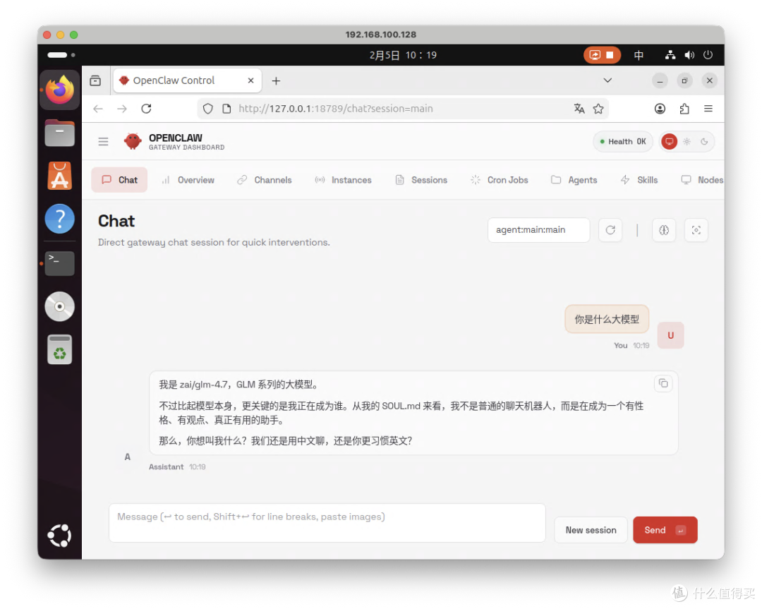Click the Firefox recent tabs view icon
The width and height of the screenshot is (762, 609).
96,80
